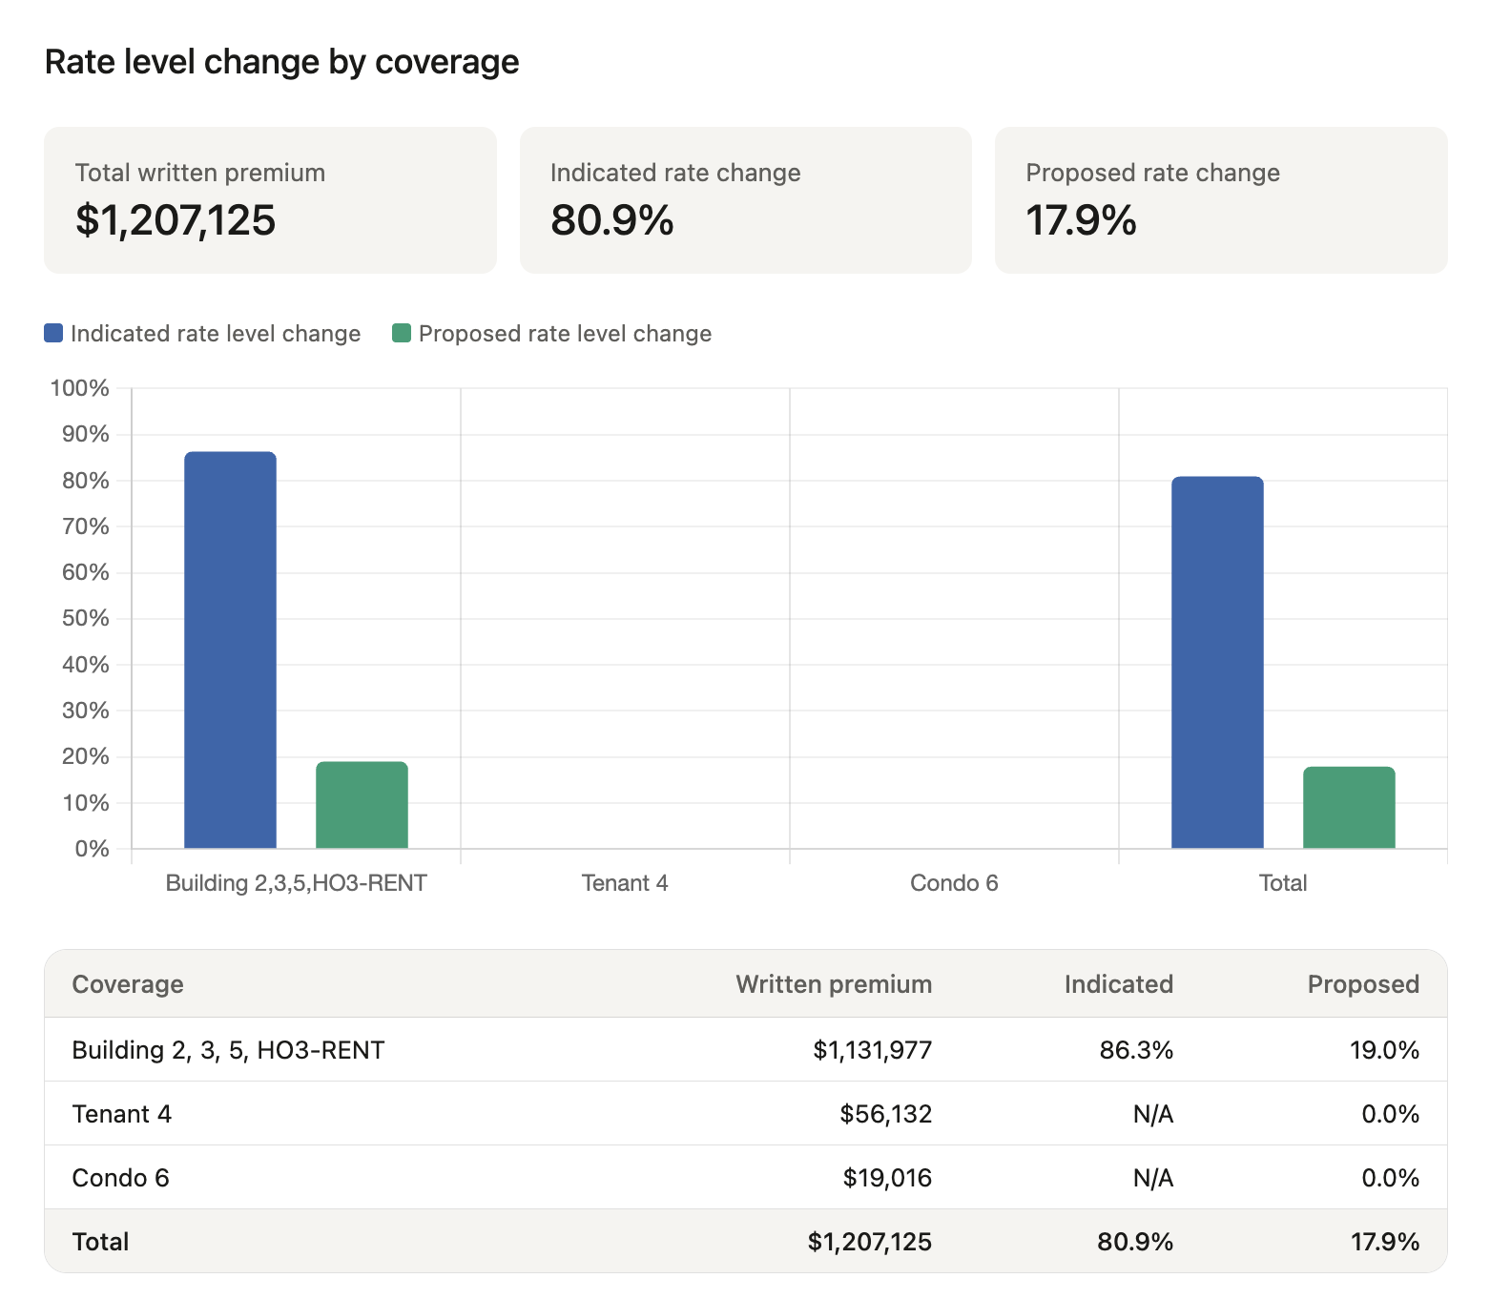
Task: Select the Total written premium card
Action: click(270, 200)
